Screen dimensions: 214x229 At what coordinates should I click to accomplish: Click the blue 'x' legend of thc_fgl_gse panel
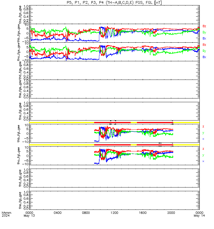(203, 161)
